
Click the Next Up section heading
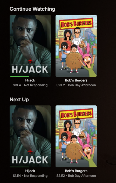point(19,99)
